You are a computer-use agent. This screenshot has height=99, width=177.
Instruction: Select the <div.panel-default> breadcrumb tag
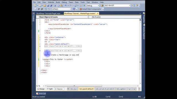point(87,89)
